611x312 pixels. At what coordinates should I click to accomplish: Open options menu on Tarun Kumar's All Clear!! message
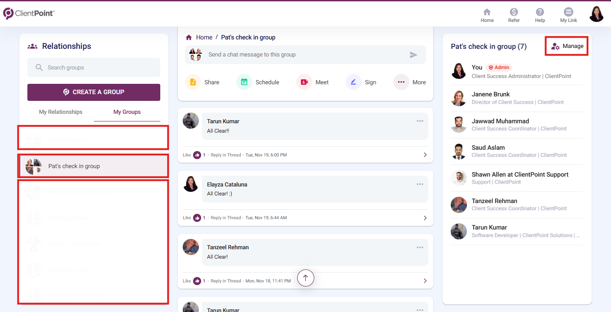tap(420, 121)
